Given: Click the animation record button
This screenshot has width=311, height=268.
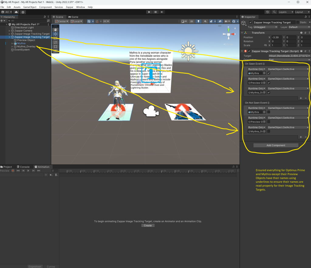Looking at the screenshot, I should (x=13, y=171).
